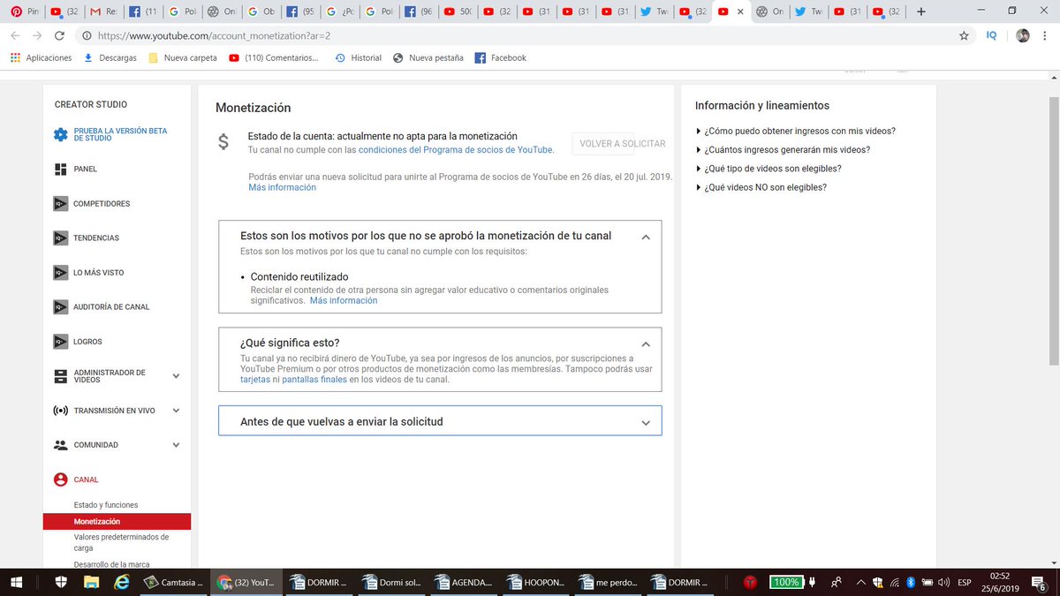Open the 'HOOPON...' document in taskbar
Viewport: 1060px width, 596px height.
tap(535, 583)
